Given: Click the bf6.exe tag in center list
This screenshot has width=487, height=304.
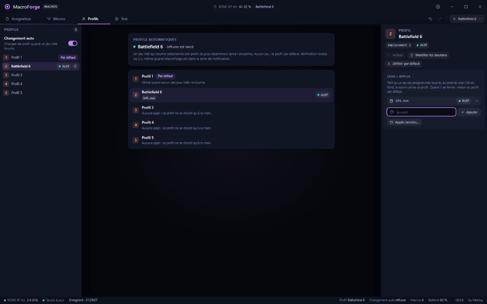Looking at the screenshot, I should pyautogui.click(x=149, y=98).
